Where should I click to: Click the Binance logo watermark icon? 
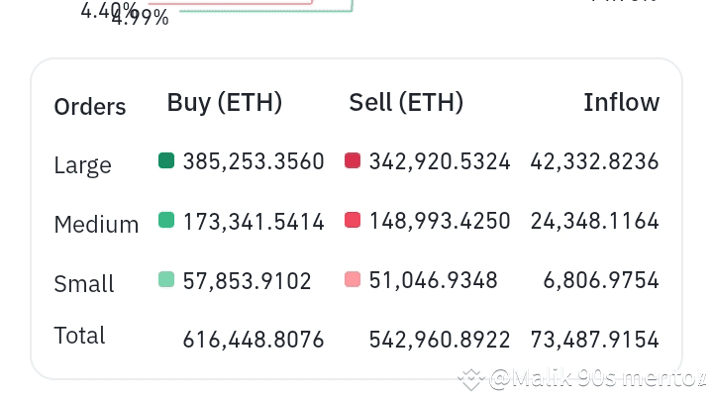[x=471, y=379]
